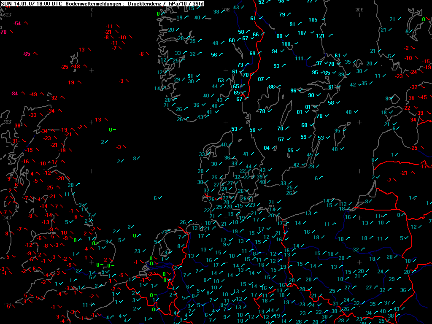The height and width of the screenshot is (324, 432).
Task: Click the station reading 111
Action: (x=299, y=59)
